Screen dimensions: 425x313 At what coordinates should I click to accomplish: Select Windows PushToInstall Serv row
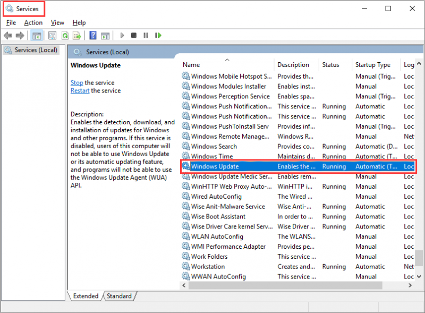(297, 126)
